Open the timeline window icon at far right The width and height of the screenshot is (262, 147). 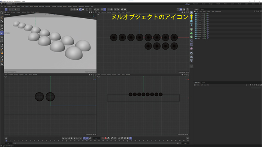[x=188, y=138]
